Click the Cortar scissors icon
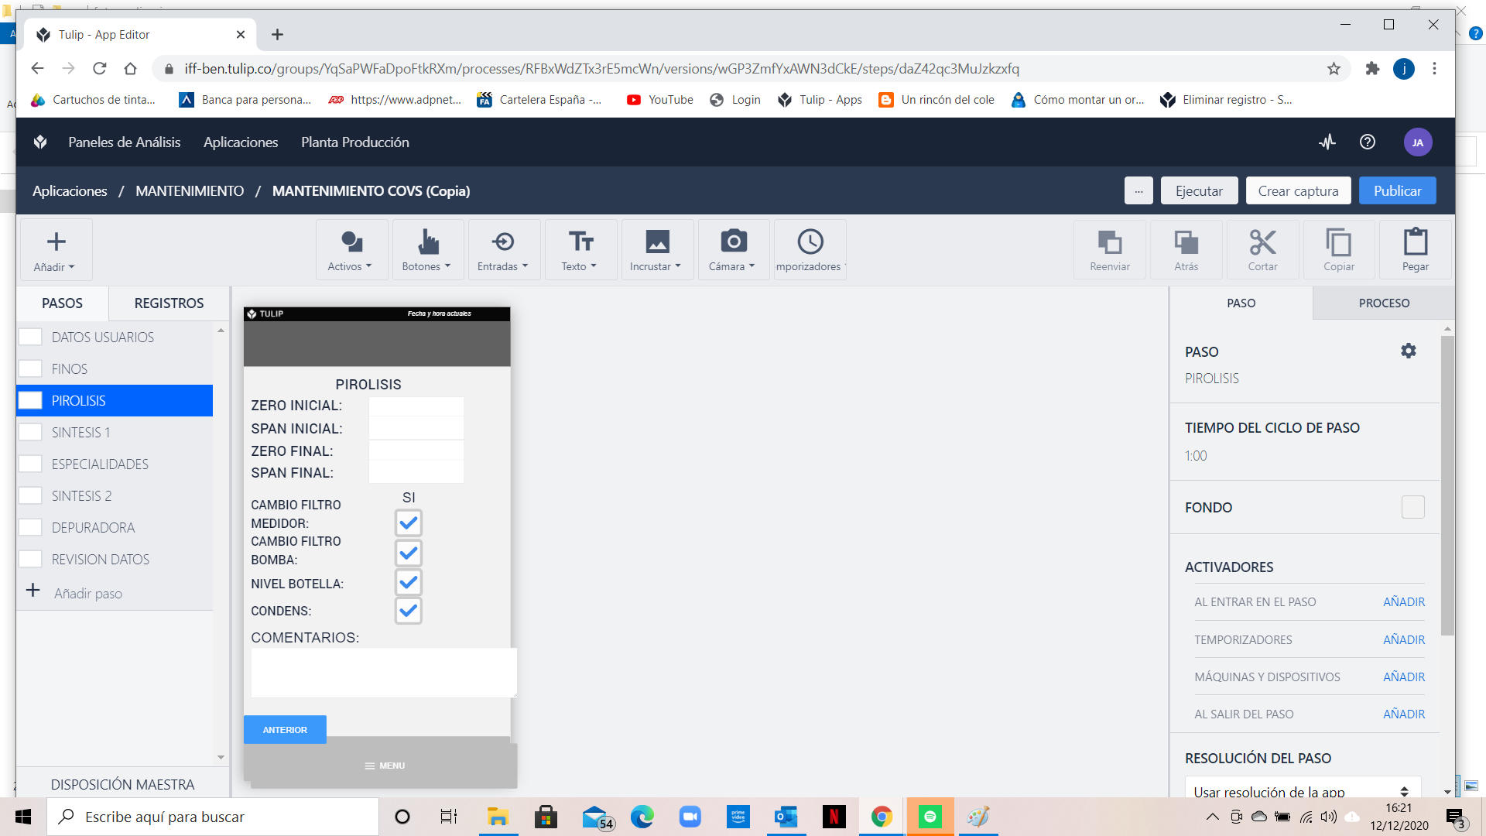 [x=1262, y=243]
